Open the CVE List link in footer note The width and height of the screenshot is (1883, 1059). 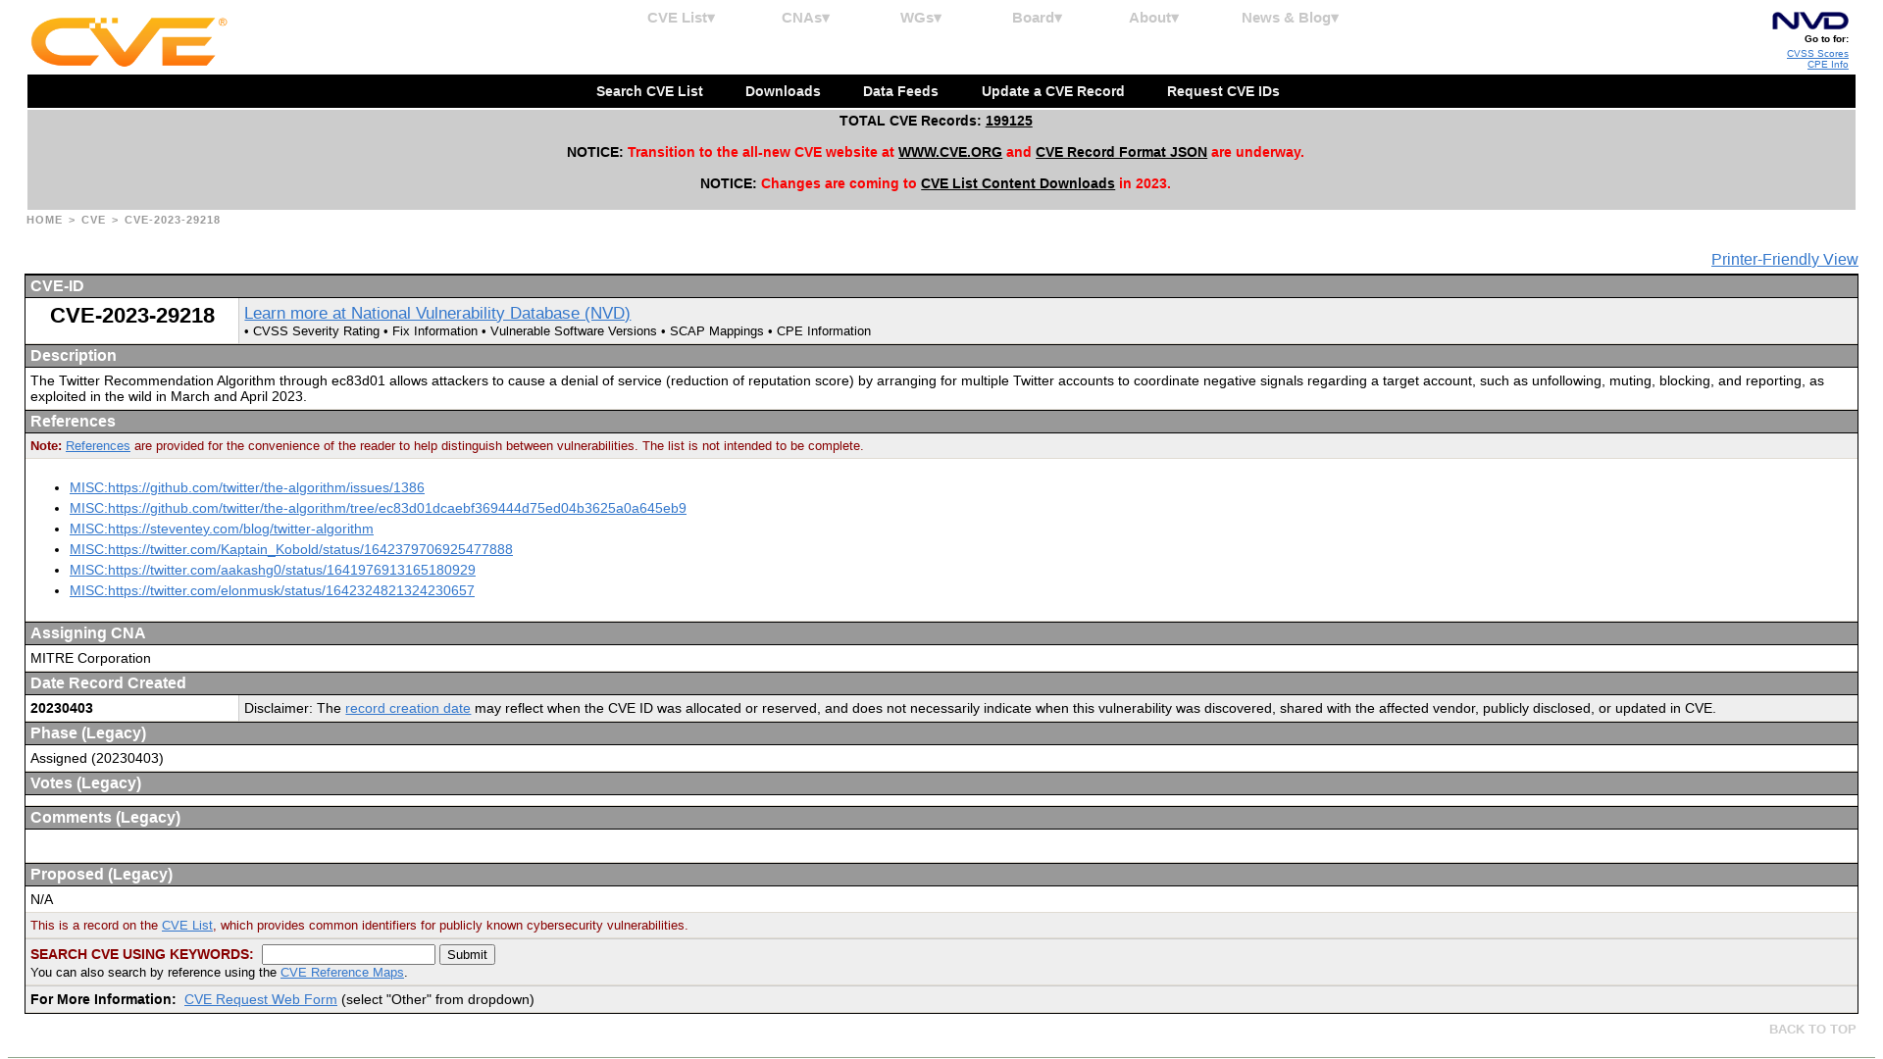pyautogui.click(x=186, y=925)
